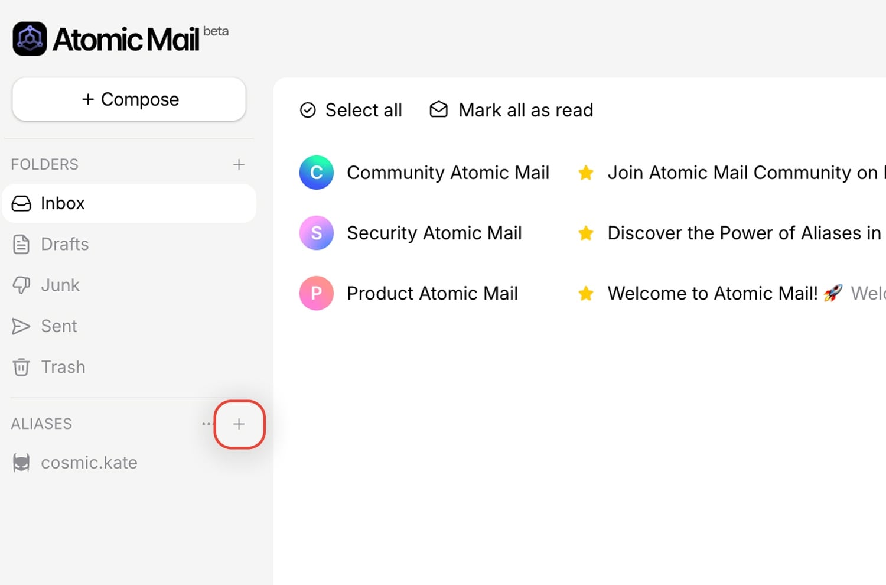Click the Security Atomic Mail avatar

click(317, 233)
